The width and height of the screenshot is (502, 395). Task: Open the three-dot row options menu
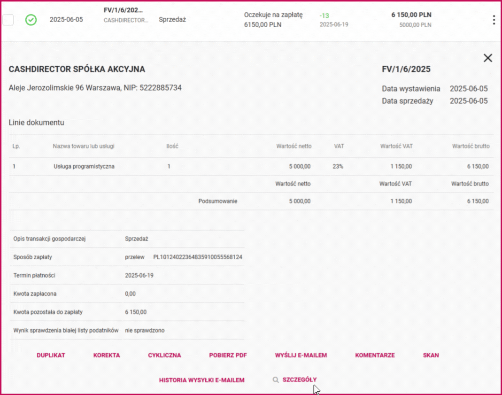pos(494,20)
